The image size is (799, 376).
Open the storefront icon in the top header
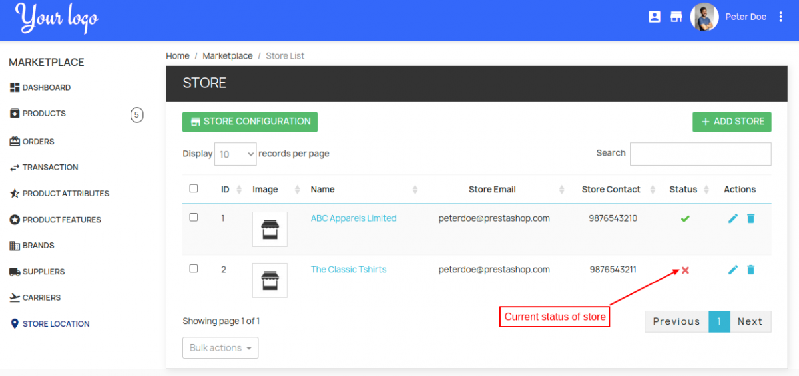coord(676,17)
